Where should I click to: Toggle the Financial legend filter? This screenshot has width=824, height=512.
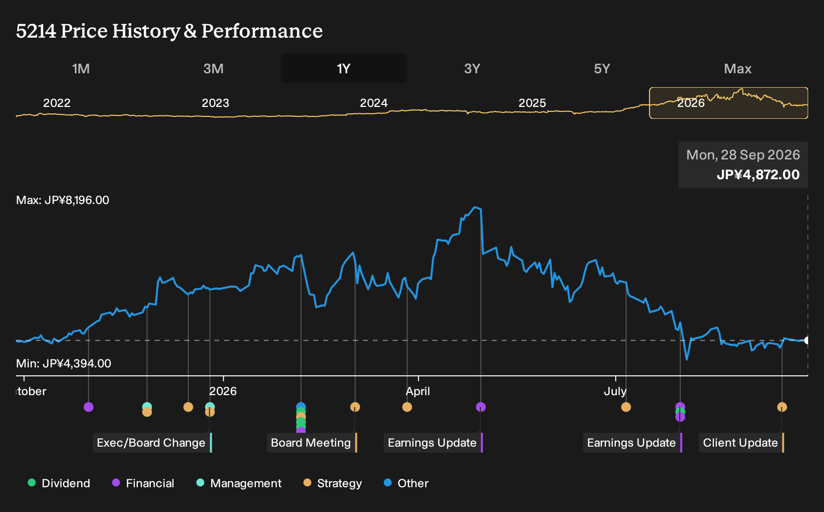(x=143, y=483)
